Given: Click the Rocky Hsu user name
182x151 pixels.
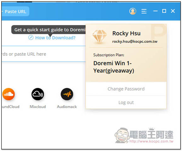Looking at the screenshot, I should pos(126,33).
